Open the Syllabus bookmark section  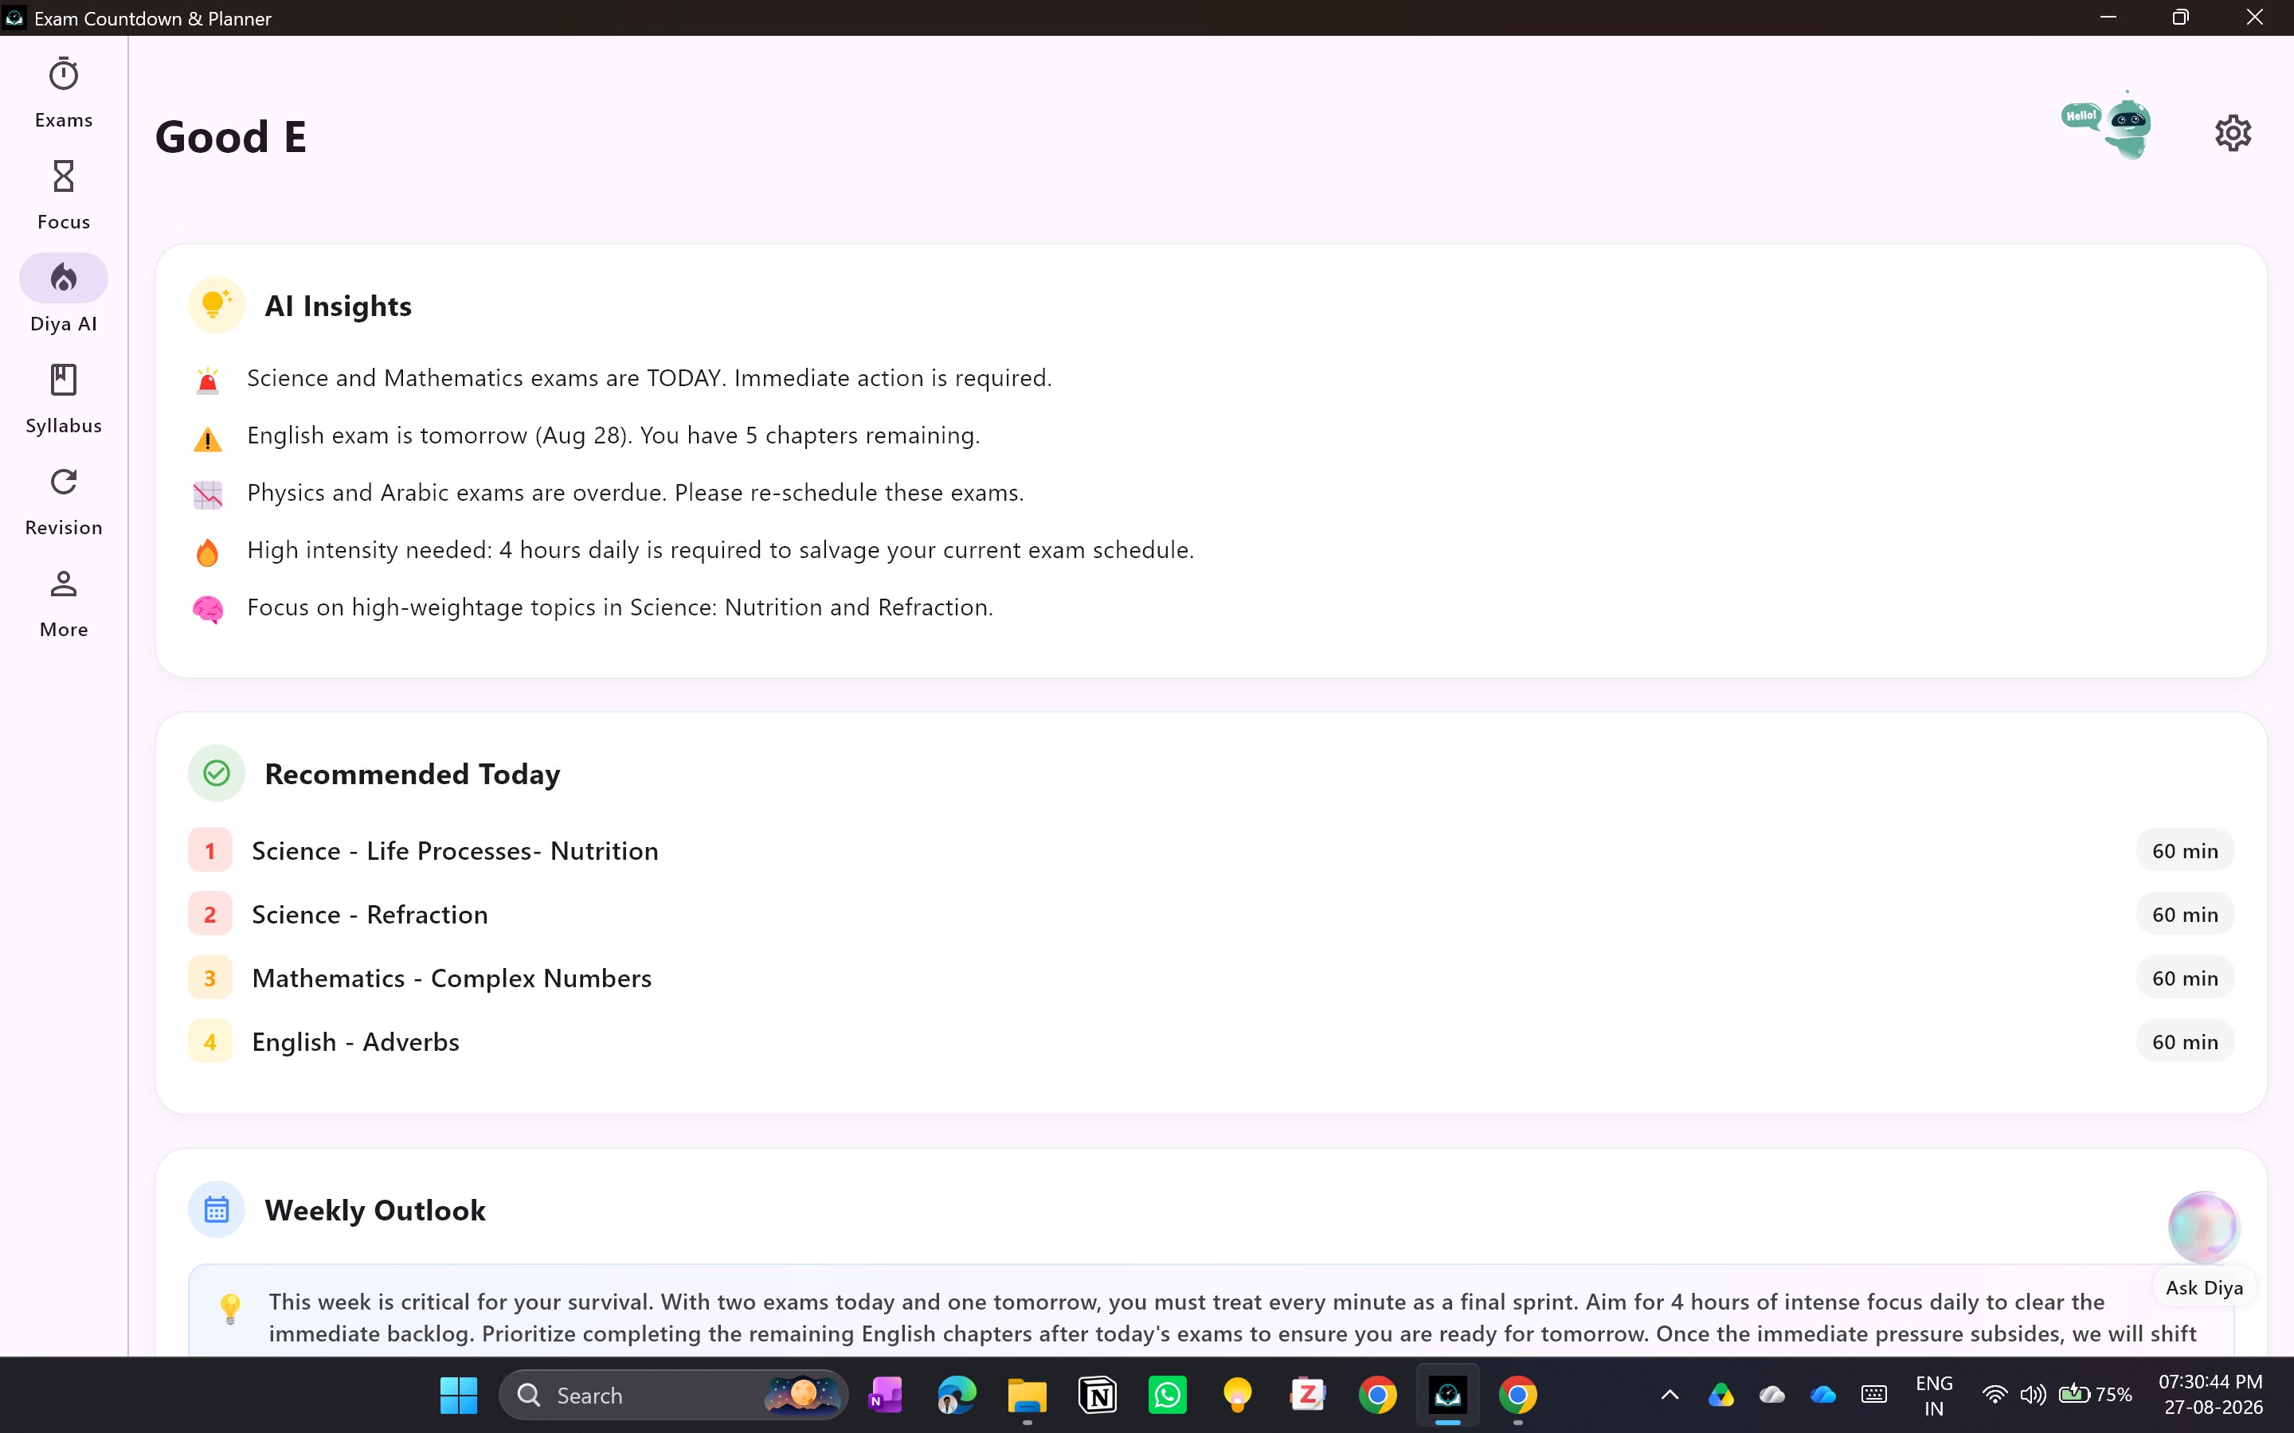[64, 398]
